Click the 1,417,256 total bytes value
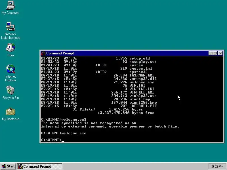Image resolution: width=227 pixels, height=170 pixels. pyautogui.click(x=119, y=109)
